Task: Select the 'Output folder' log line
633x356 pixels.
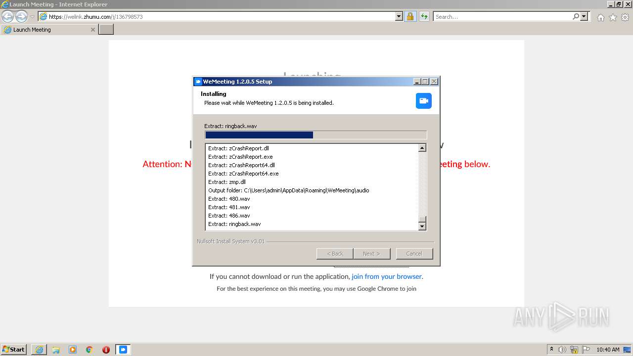Action: pyautogui.click(x=289, y=190)
